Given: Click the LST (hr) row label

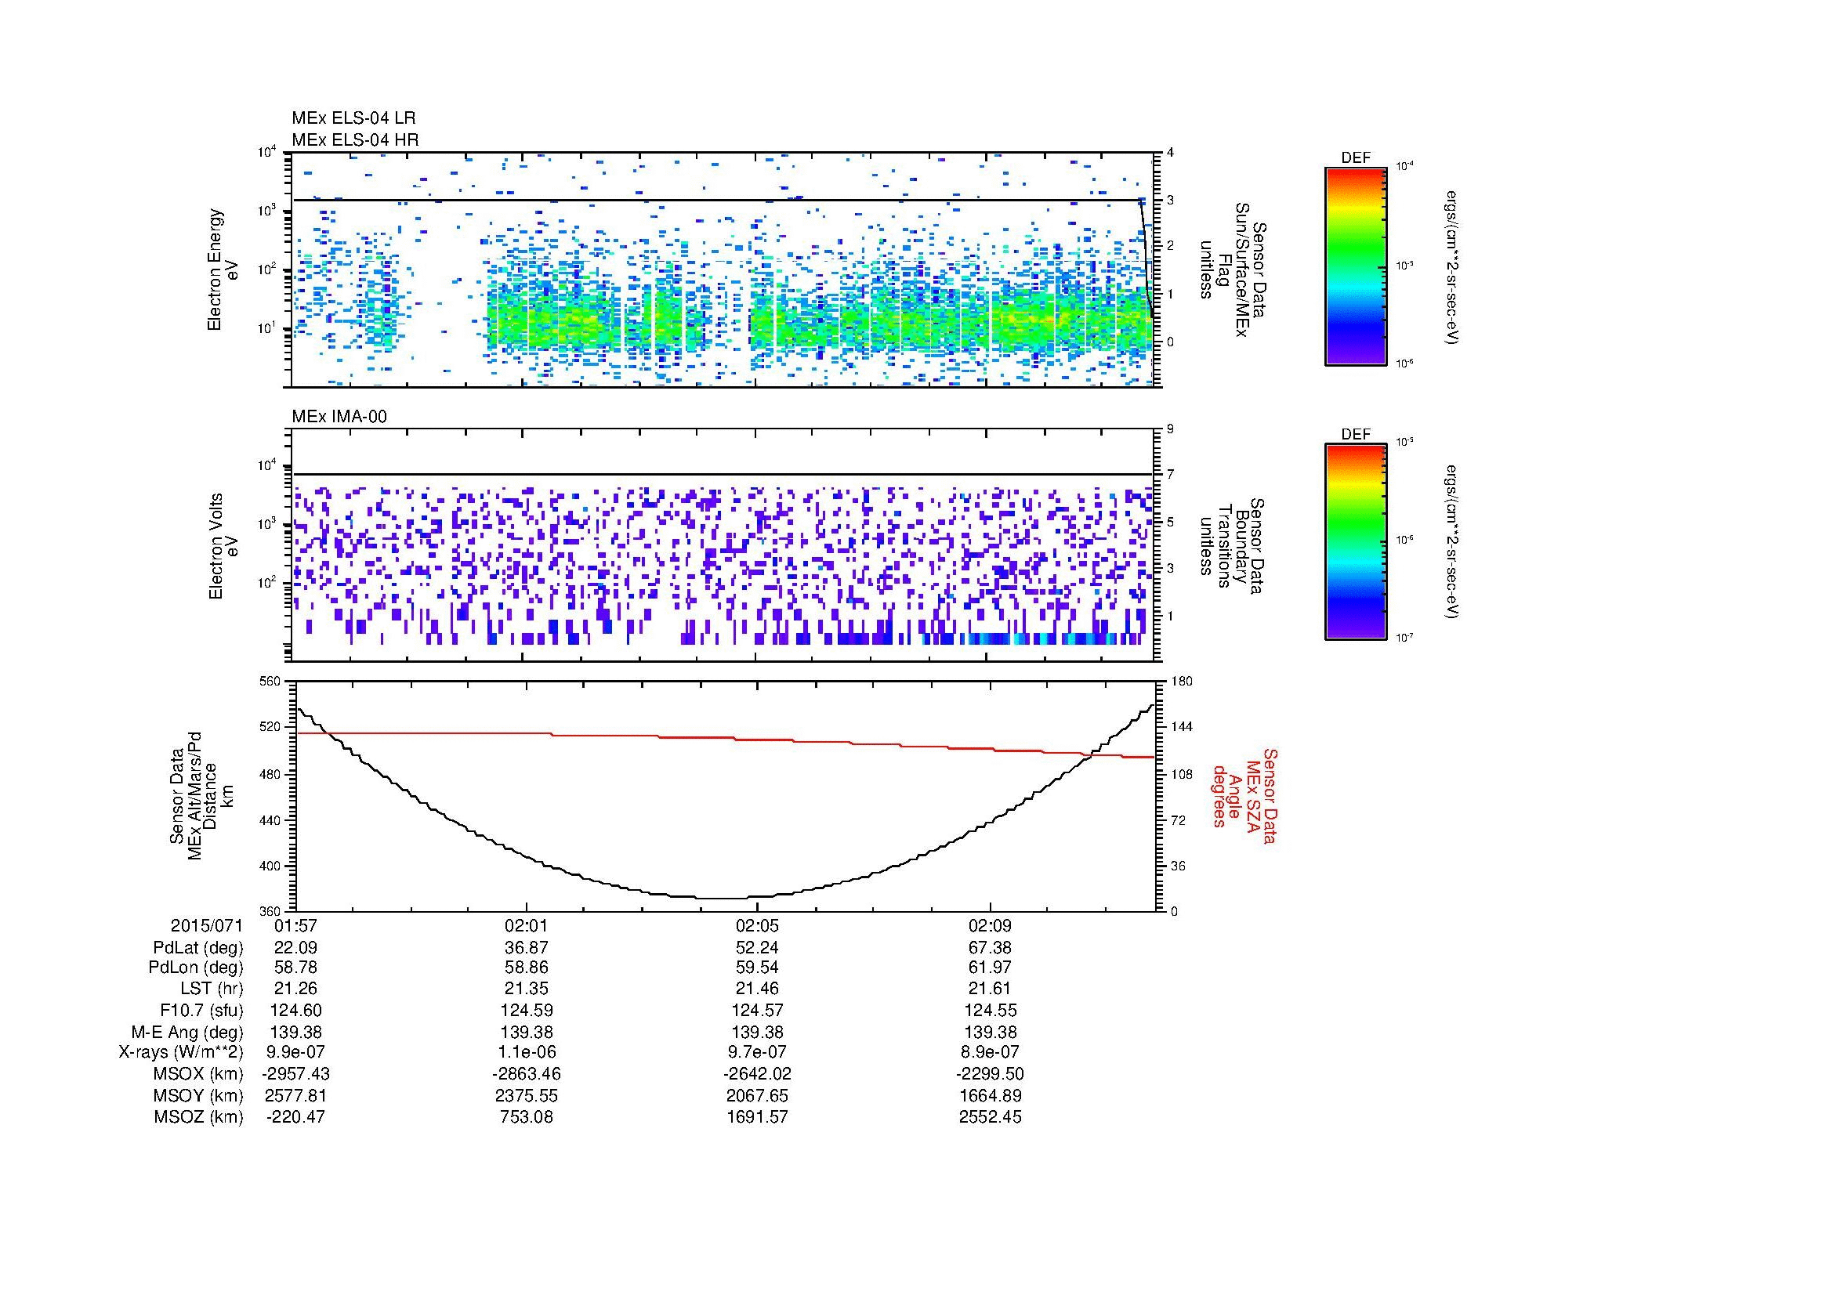Looking at the screenshot, I should [x=212, y=989].
